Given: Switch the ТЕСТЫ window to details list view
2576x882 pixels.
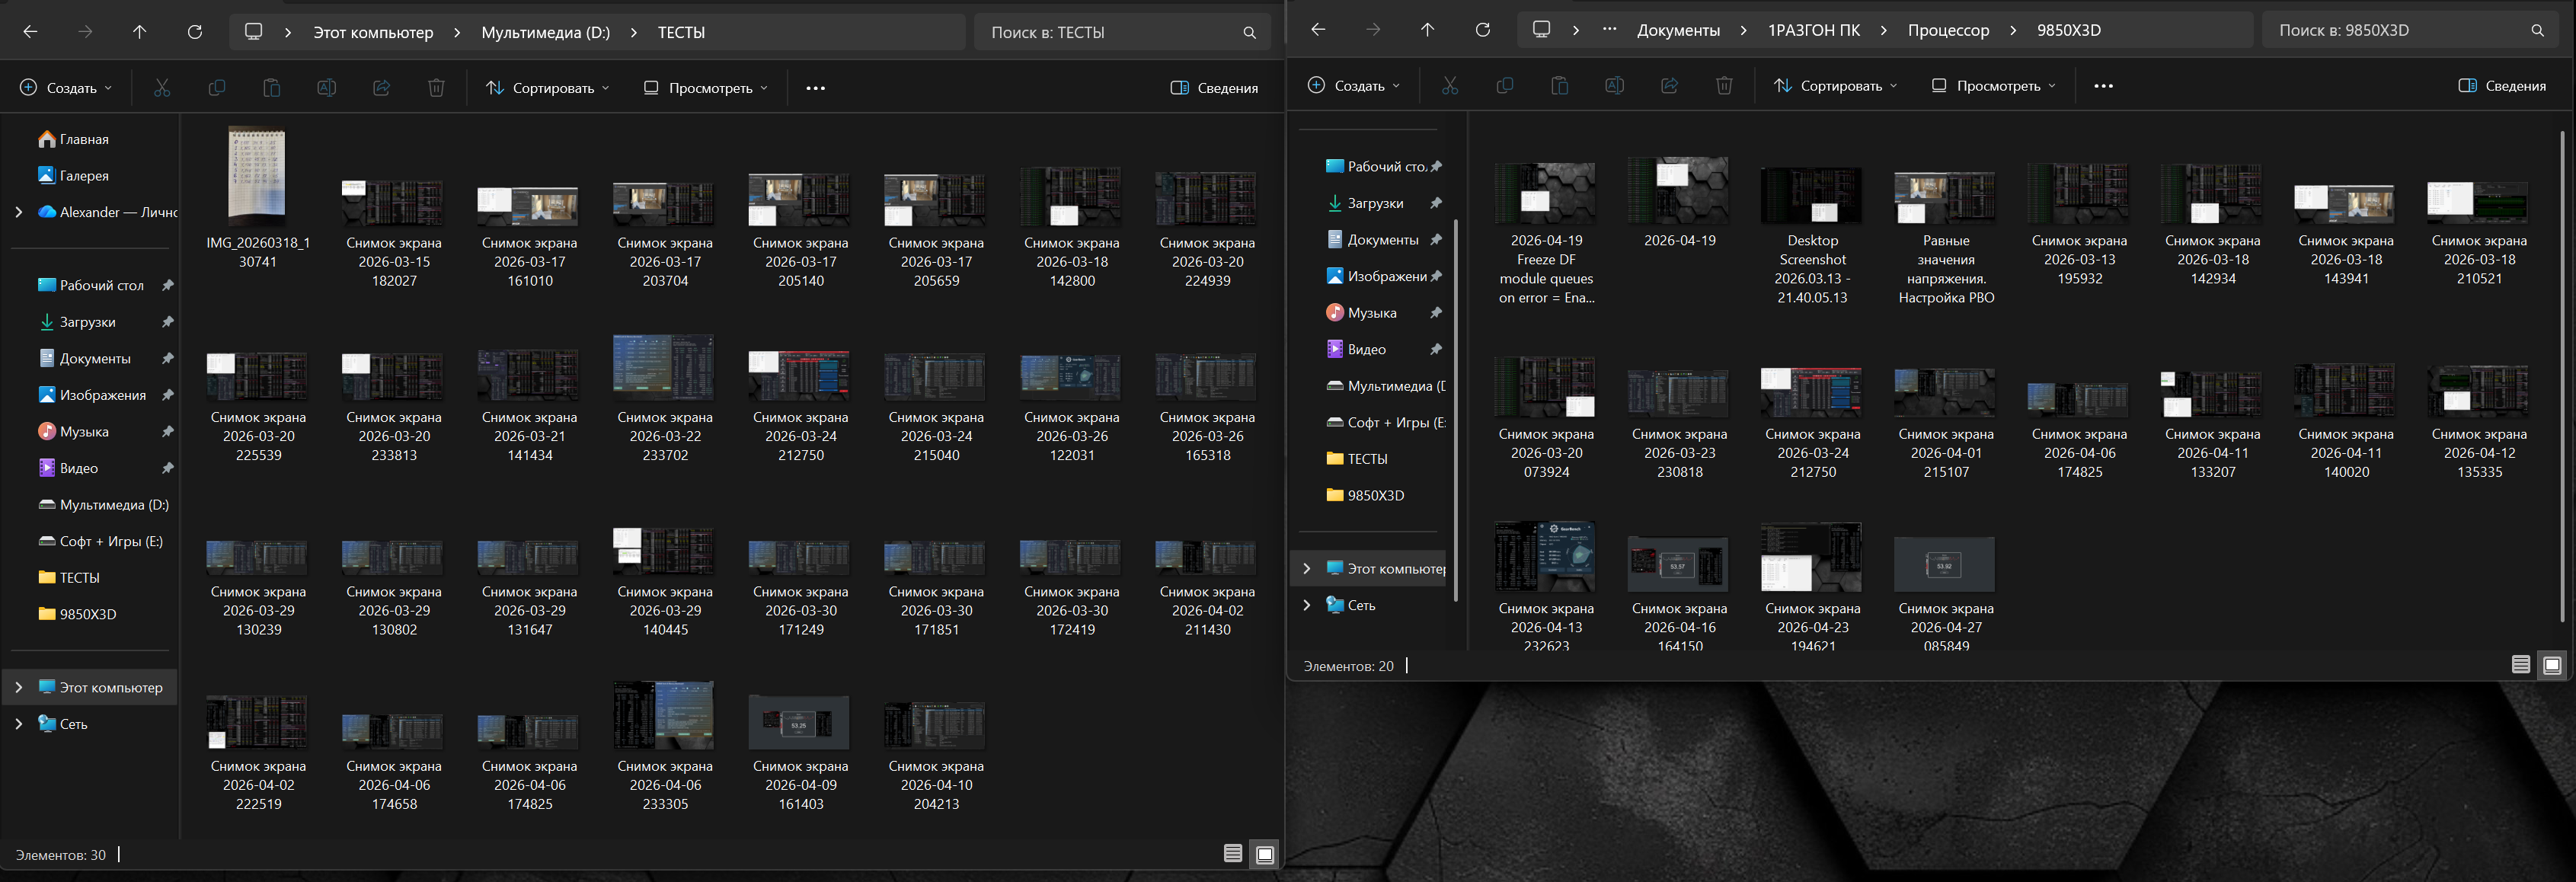Looking at the screenshot, I should click(1233, 853).
